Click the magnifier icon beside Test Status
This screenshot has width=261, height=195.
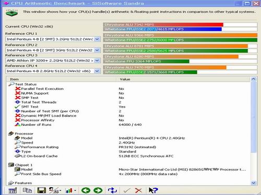pos(11,84)
